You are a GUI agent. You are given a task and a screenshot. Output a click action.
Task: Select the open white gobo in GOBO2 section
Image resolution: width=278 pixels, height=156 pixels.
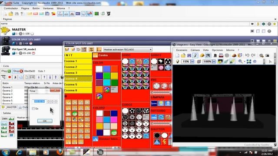pyautogui.click(x=125, y=111)
